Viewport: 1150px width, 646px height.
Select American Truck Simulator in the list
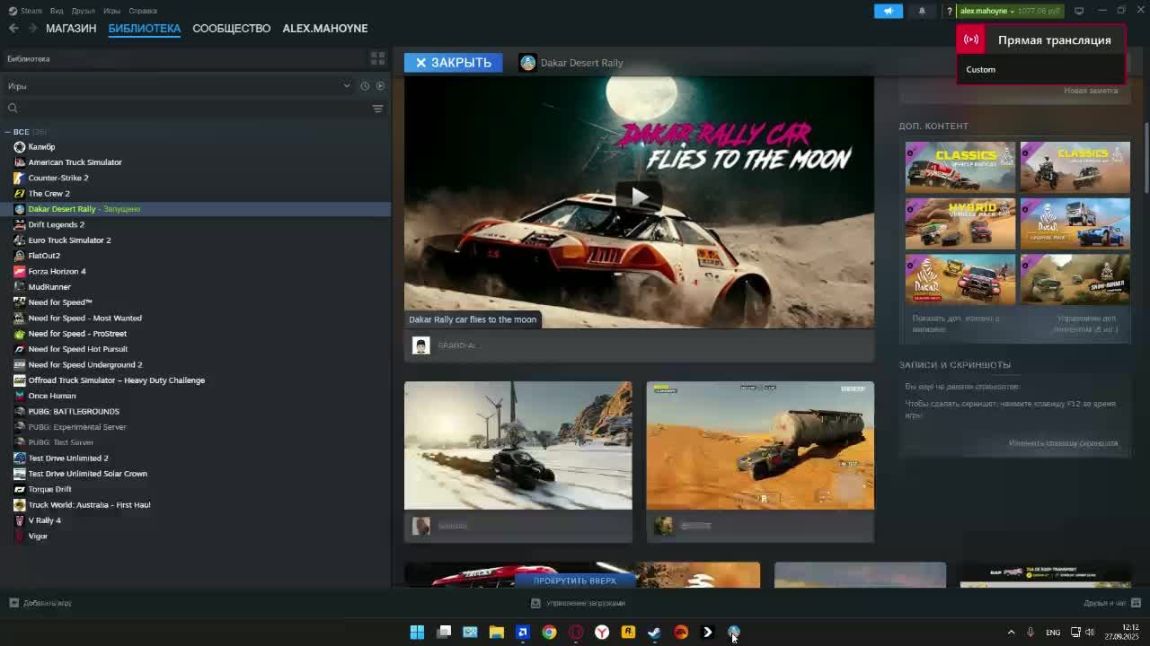(x=75, y=162)
